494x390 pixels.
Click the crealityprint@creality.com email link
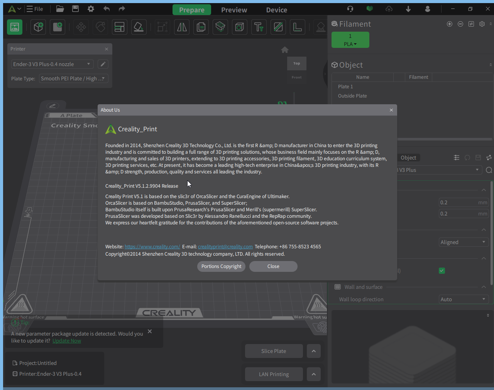225,247
